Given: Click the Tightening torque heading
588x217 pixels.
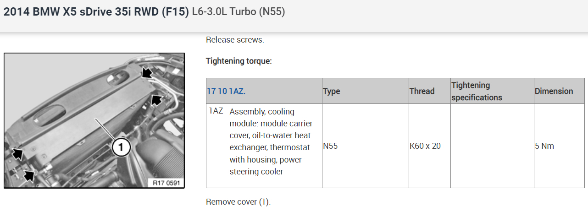Looking at the screenshot, I should click(x=239, y=61).
